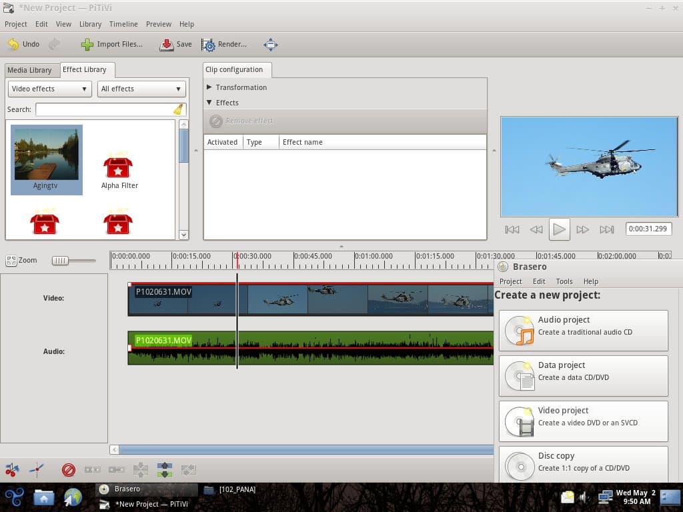Start playback with the play button
683x512 pixels.
tap(560, 229)
